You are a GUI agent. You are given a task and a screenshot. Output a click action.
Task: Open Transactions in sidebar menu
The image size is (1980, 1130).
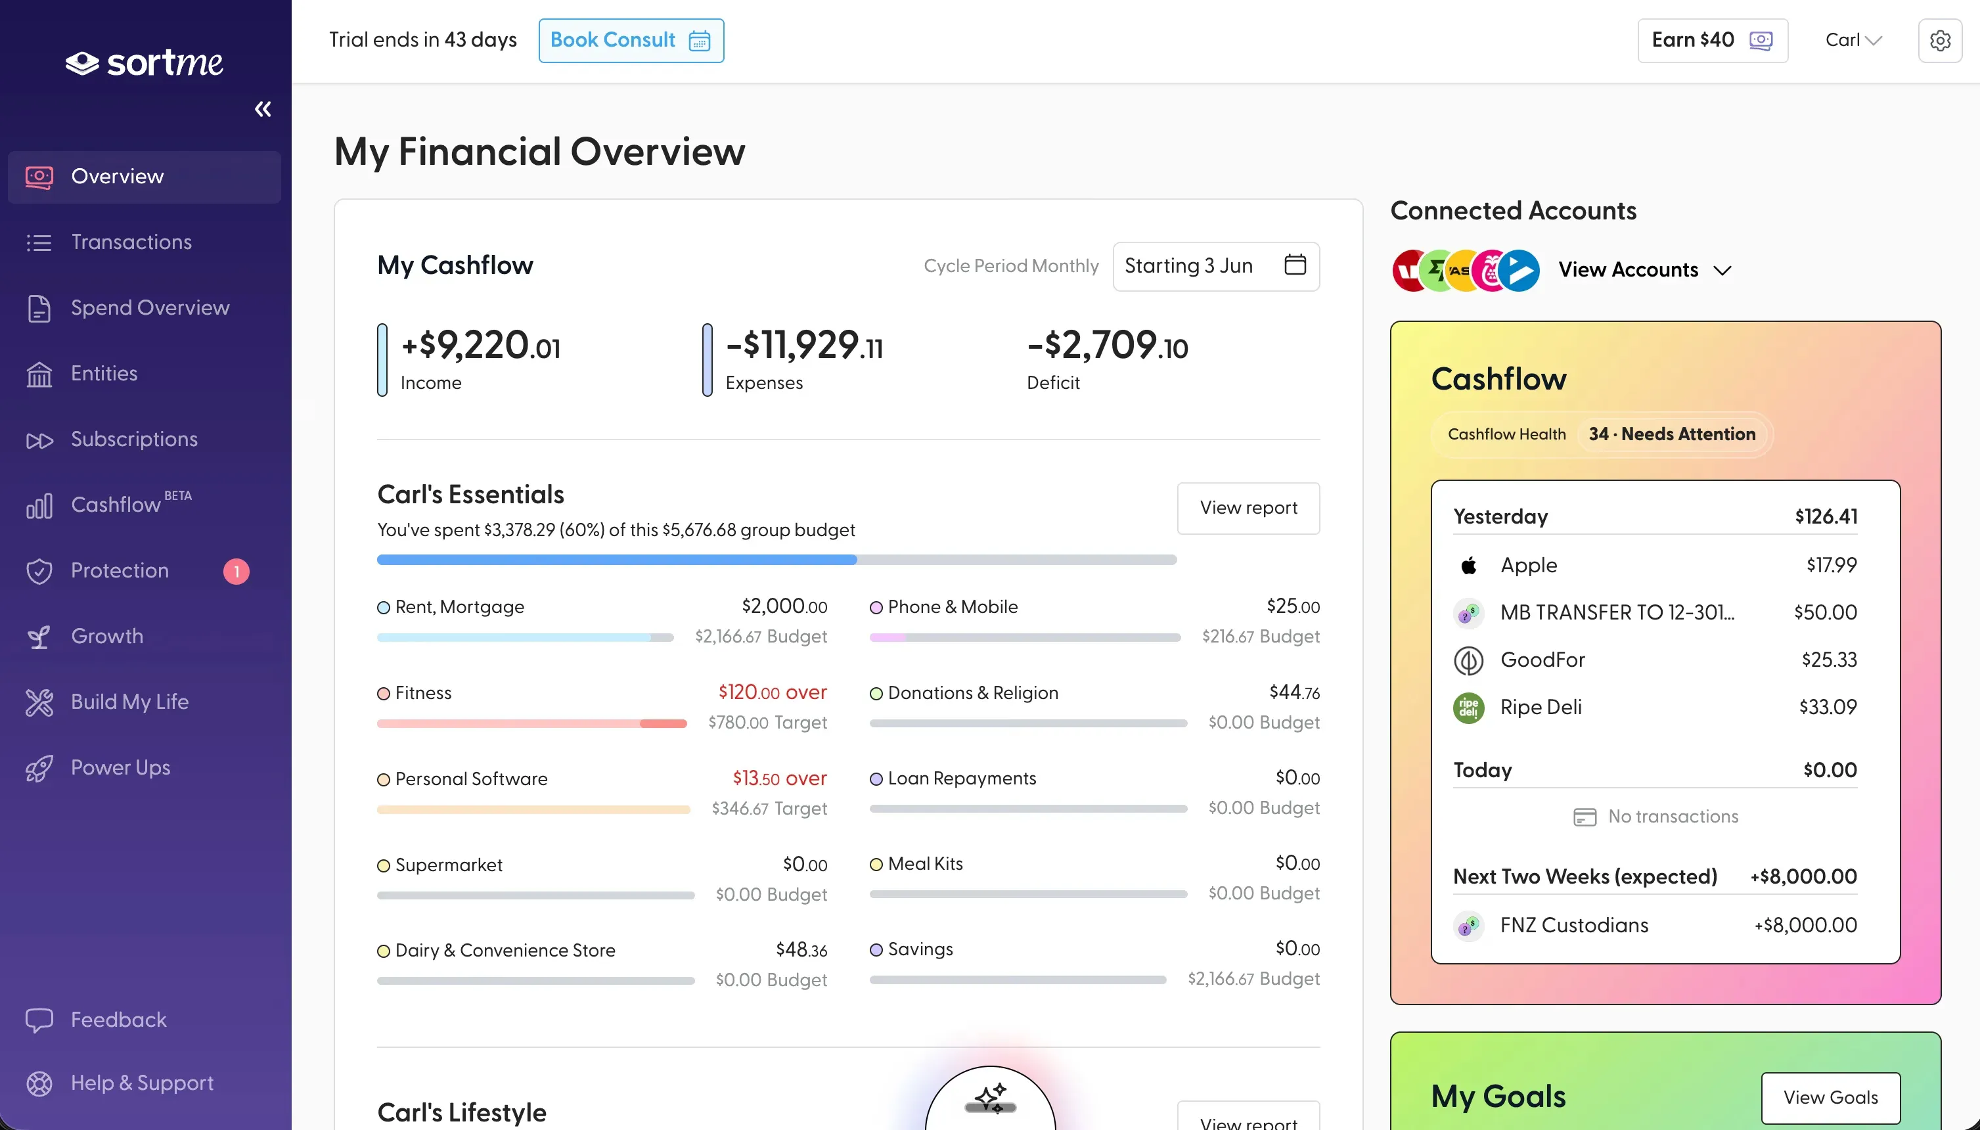click(145, 243)
